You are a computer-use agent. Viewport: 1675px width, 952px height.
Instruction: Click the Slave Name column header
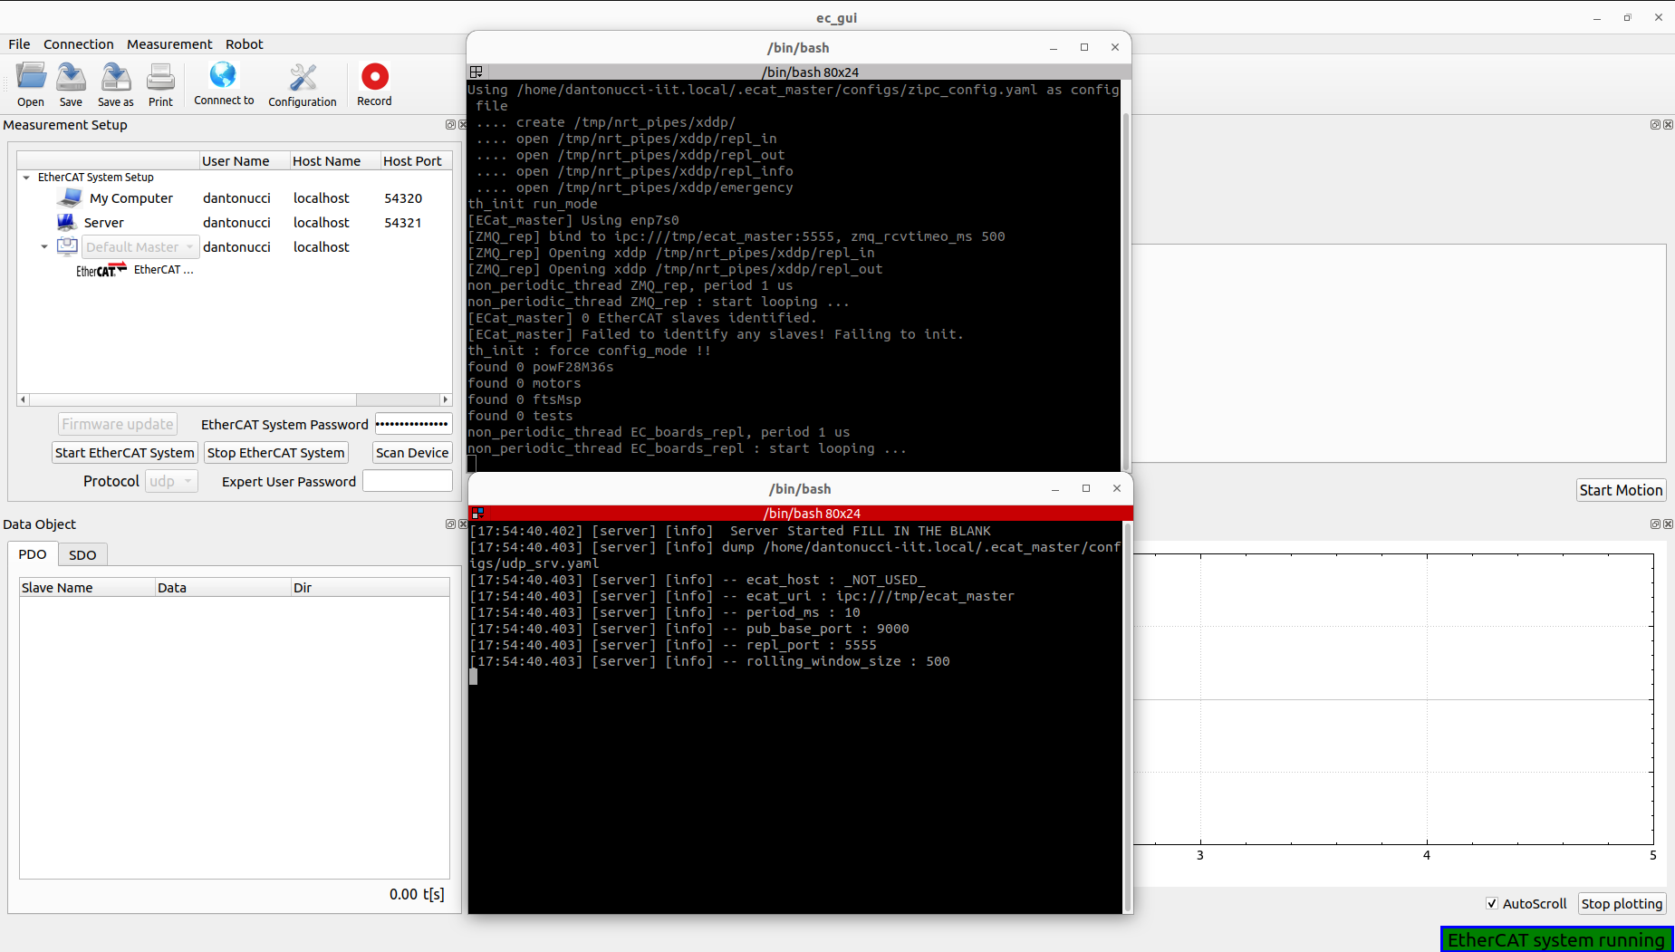87,587
